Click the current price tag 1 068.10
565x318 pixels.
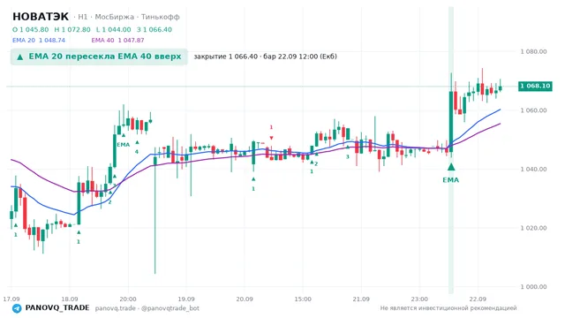(535, 86)
